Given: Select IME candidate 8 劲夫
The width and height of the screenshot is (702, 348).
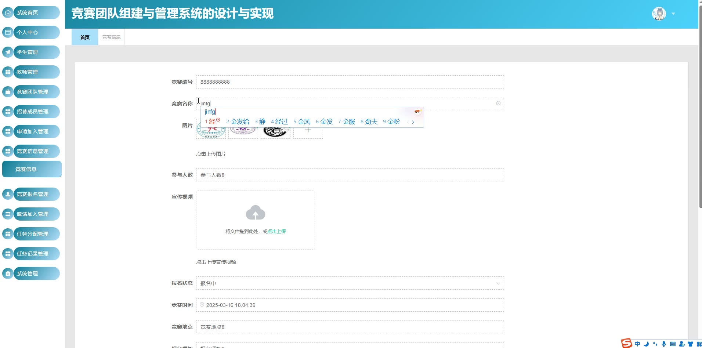Looking at the screenshot, I should point(369,122).
